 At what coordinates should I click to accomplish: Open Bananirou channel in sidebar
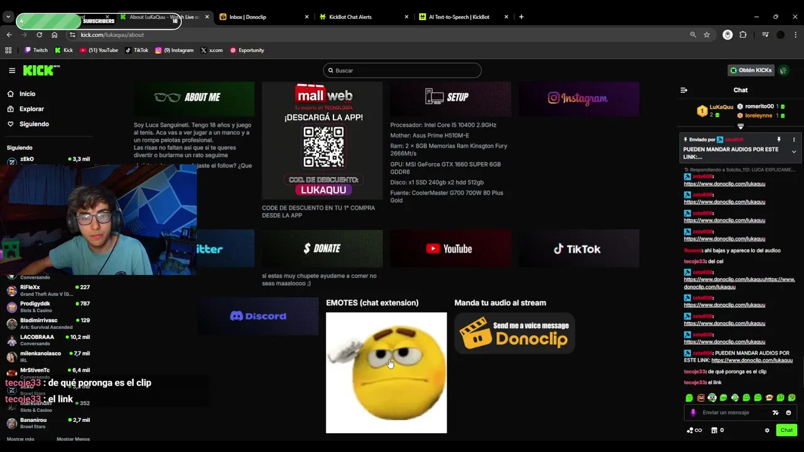pyautogui.click(x=48, y=423)
